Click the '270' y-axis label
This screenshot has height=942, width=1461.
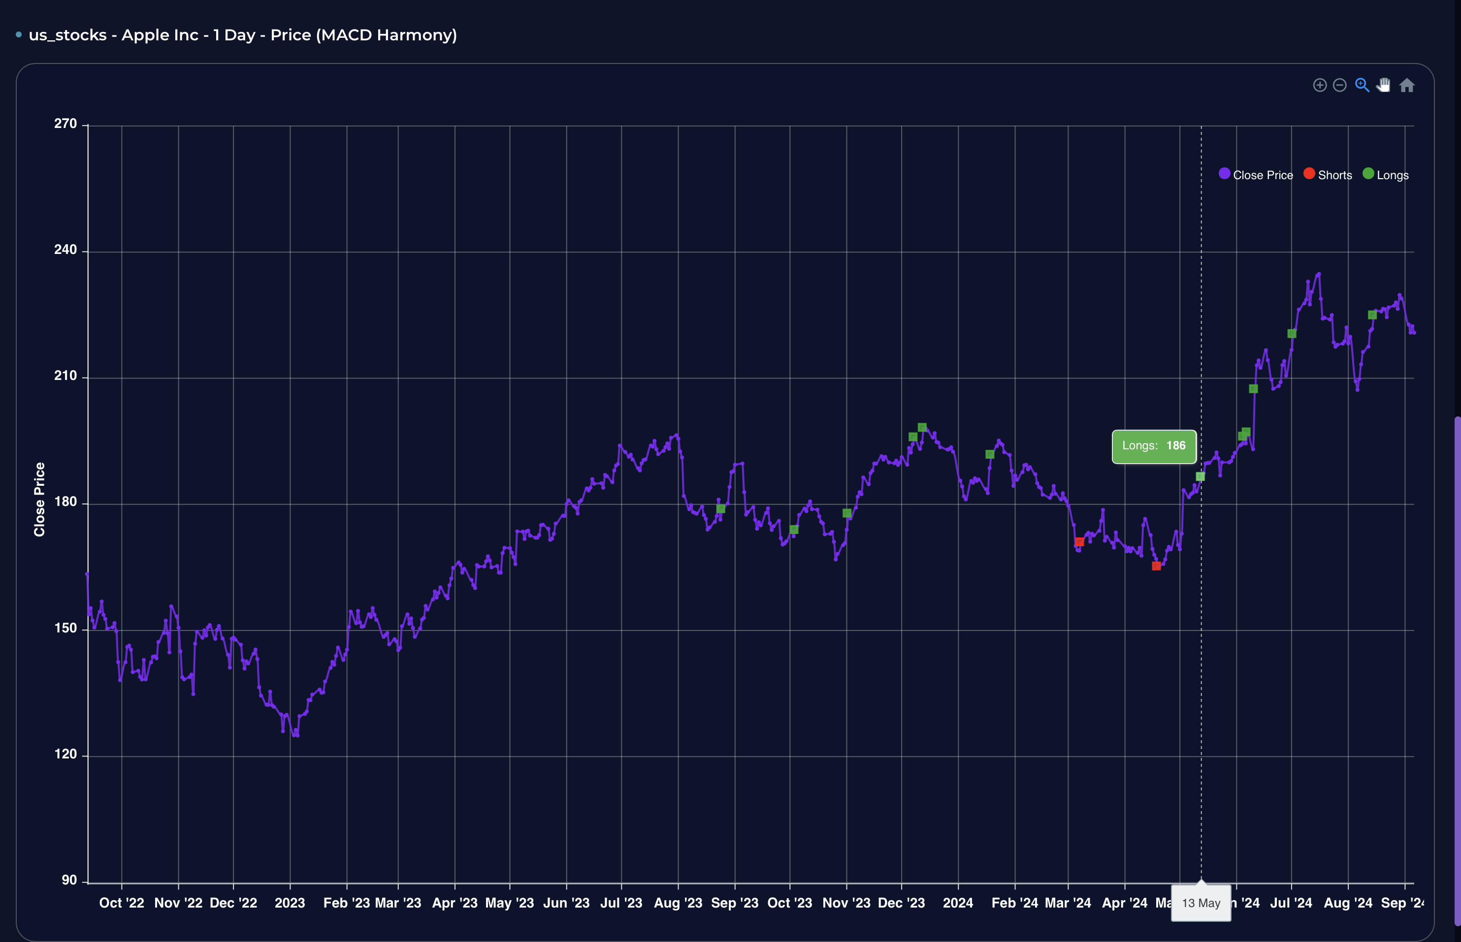pos(65,124)
